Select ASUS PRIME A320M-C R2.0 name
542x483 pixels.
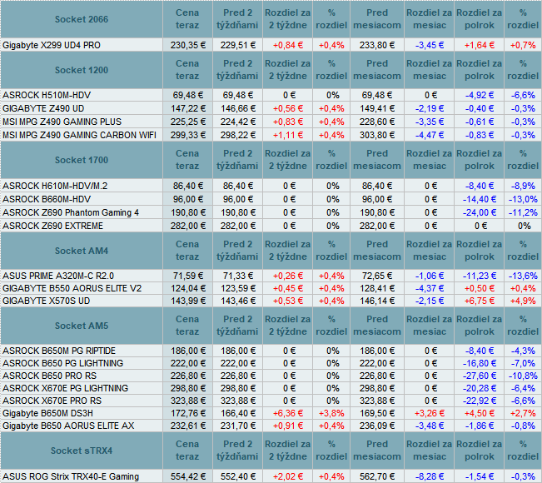pos(58,276)
